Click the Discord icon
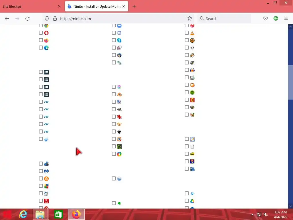 (x=119, y=33)
